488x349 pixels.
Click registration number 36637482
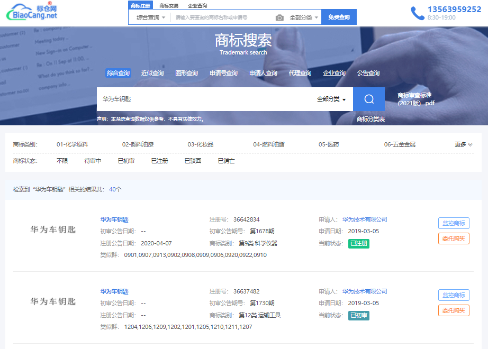(247, 291)
